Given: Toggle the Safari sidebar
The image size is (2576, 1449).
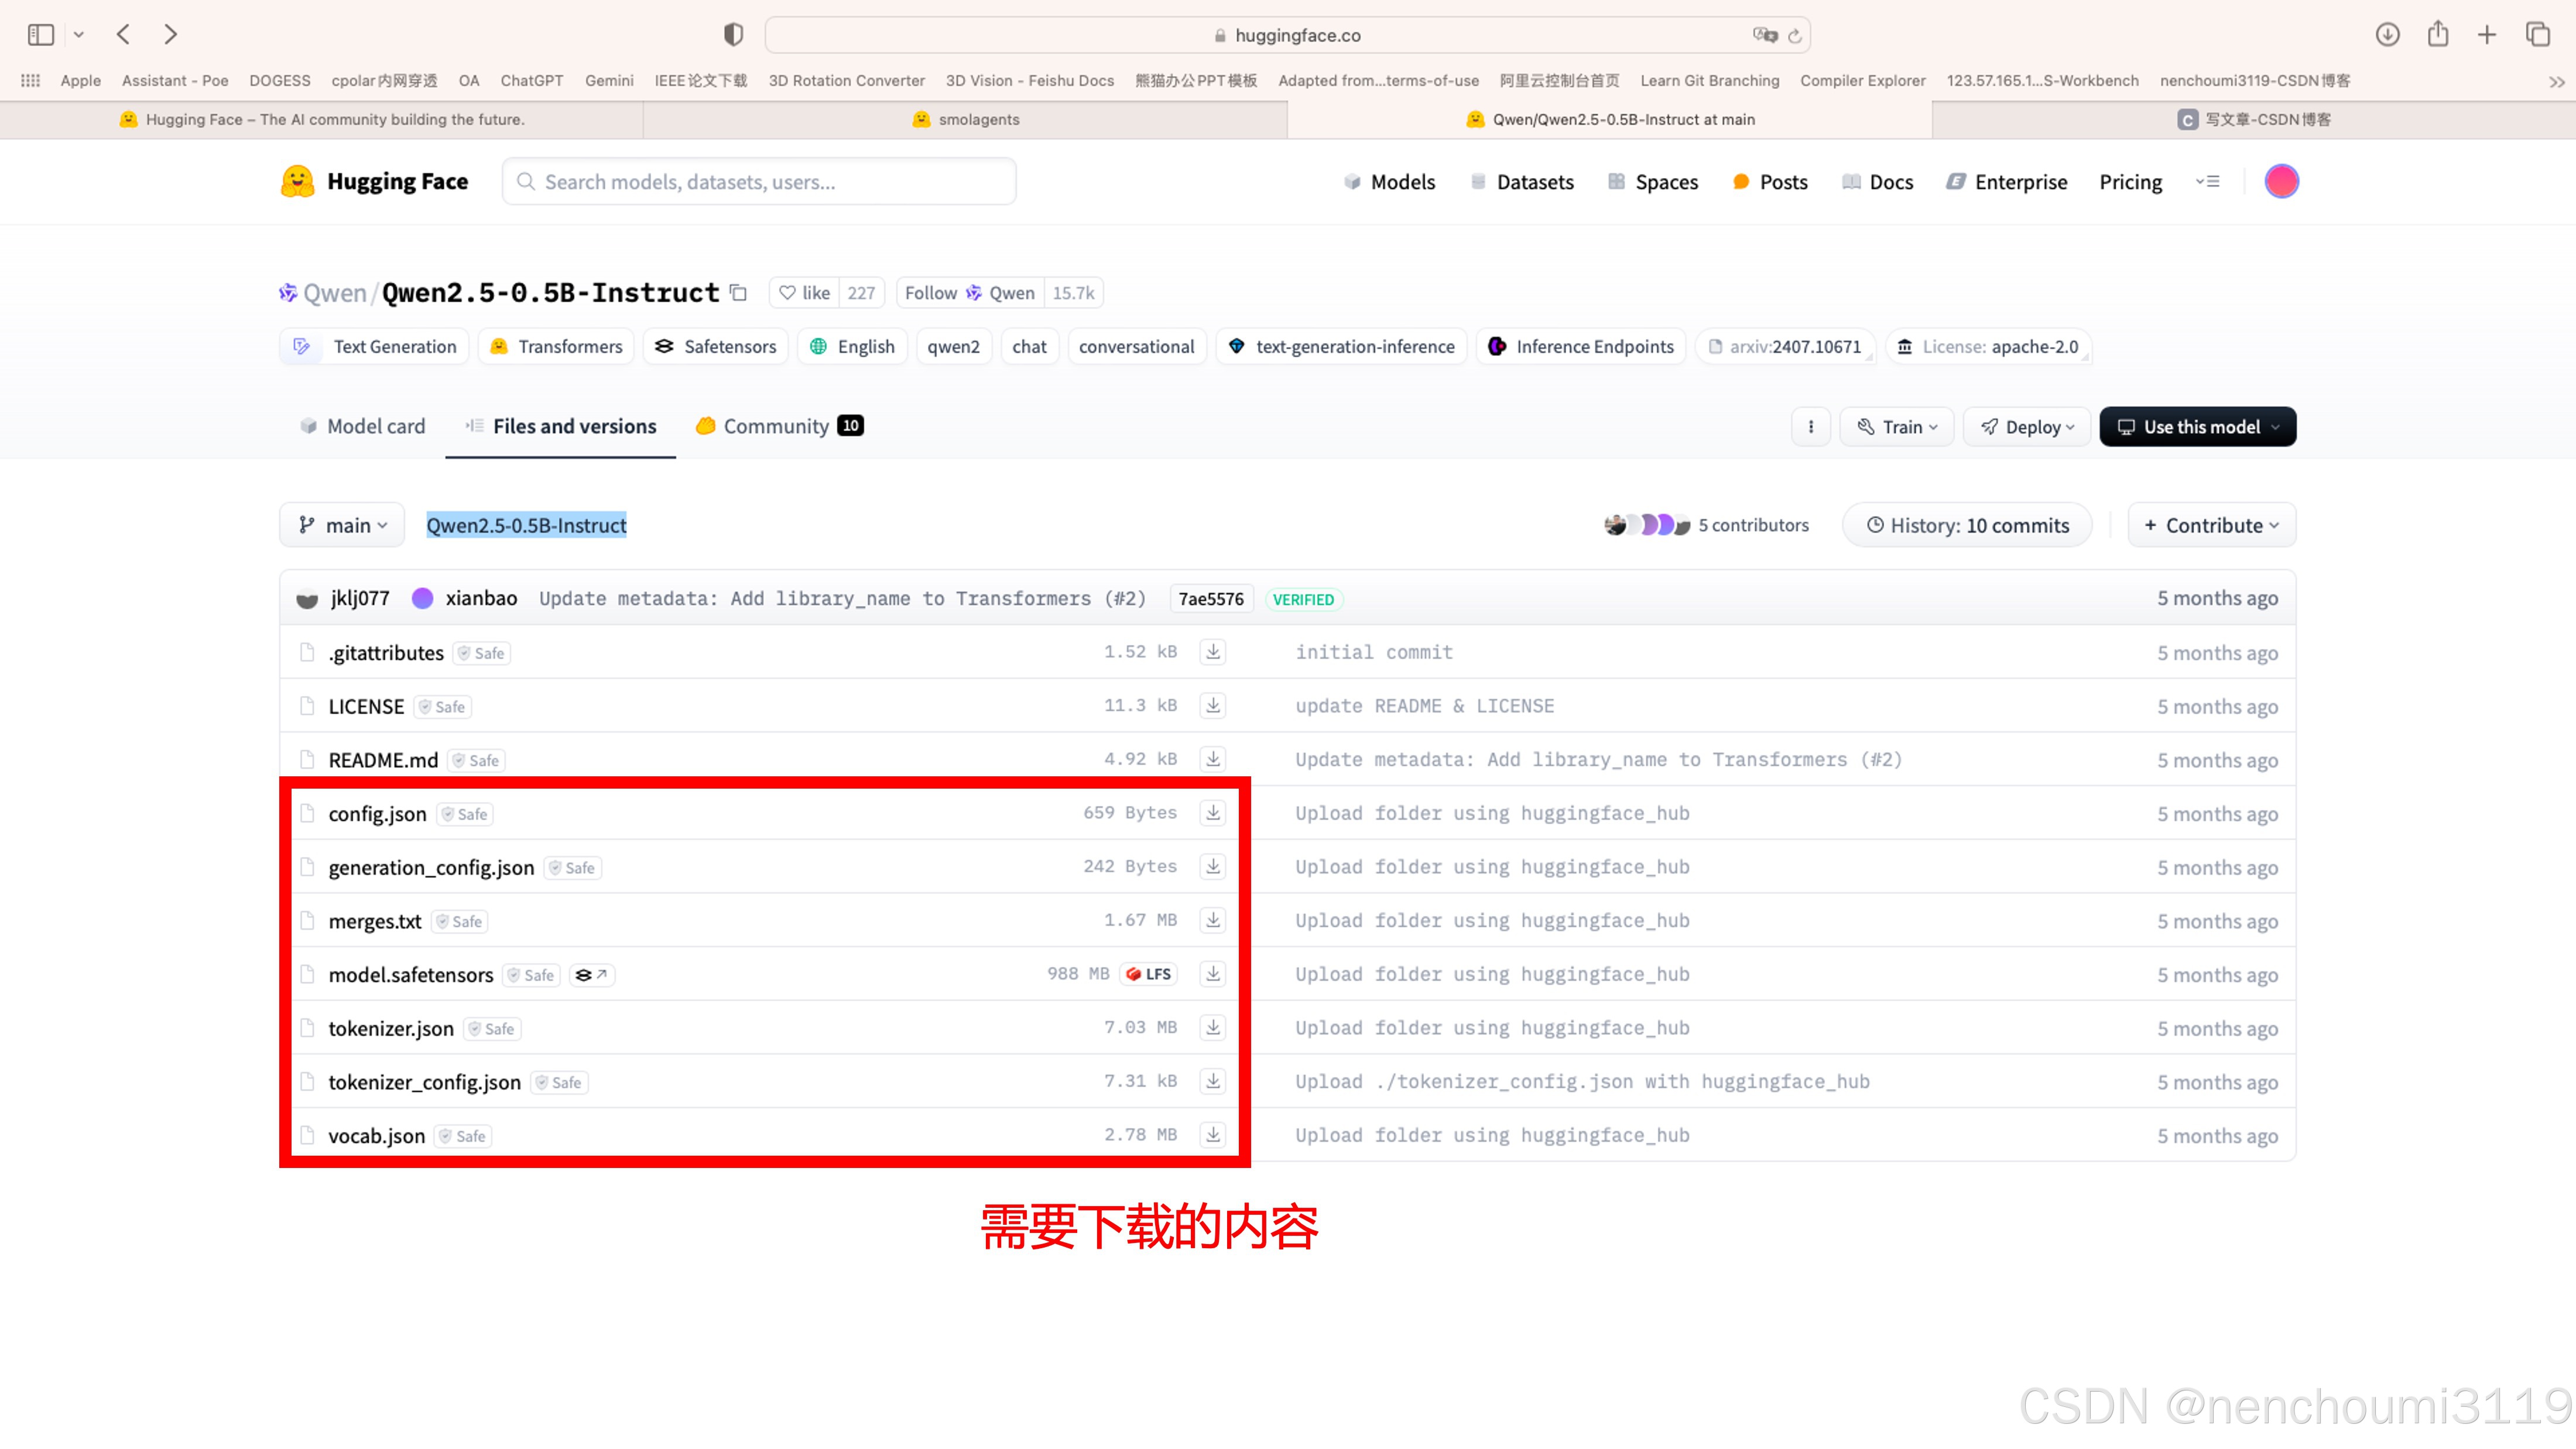Looking at the screenshot, I should tap(41, 35).
